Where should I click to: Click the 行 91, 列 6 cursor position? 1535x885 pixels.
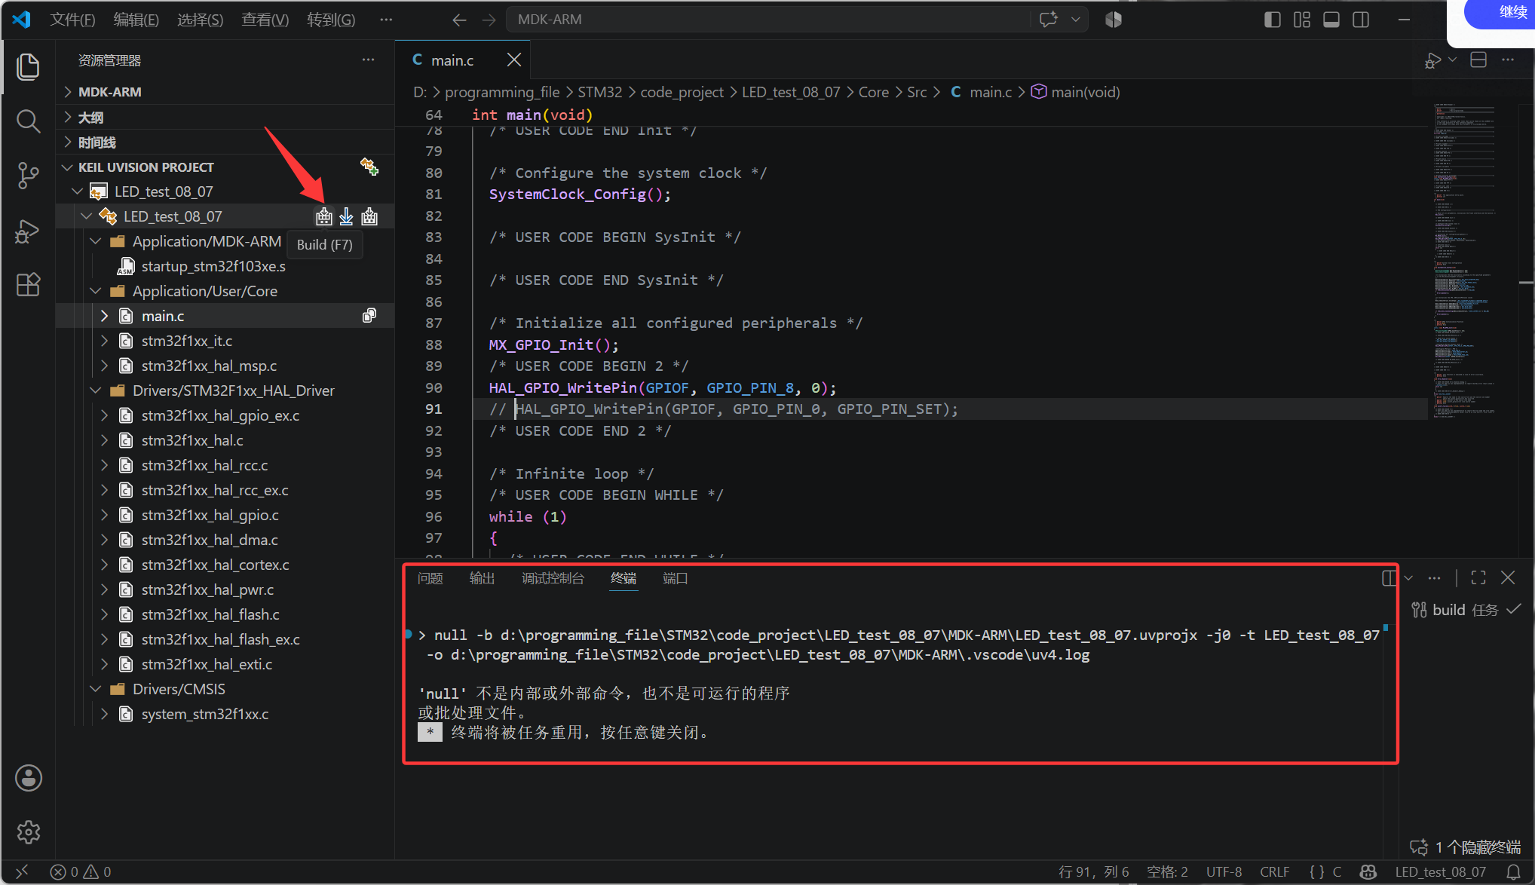[1093, 872]
